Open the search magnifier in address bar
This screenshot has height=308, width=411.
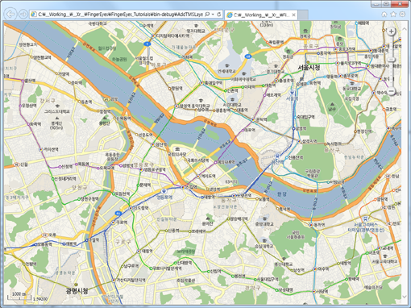207,15
